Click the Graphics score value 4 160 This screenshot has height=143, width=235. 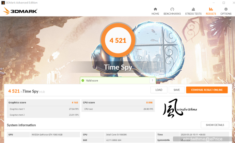75,103
